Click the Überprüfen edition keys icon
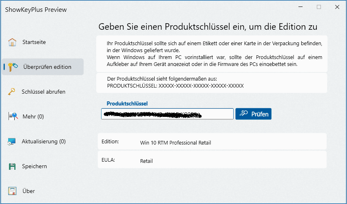The width and height of the screenshot is (347, 204). tap(13, 67)
